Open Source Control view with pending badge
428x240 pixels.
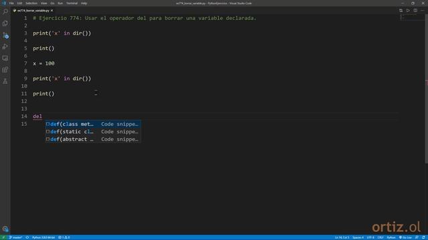(x=5, y=35)
